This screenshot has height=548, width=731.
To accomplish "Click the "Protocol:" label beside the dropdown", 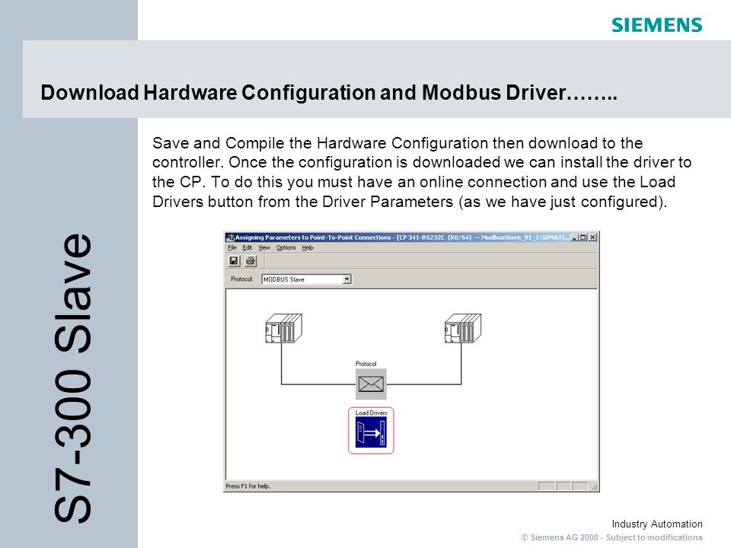I will point(241,279).
